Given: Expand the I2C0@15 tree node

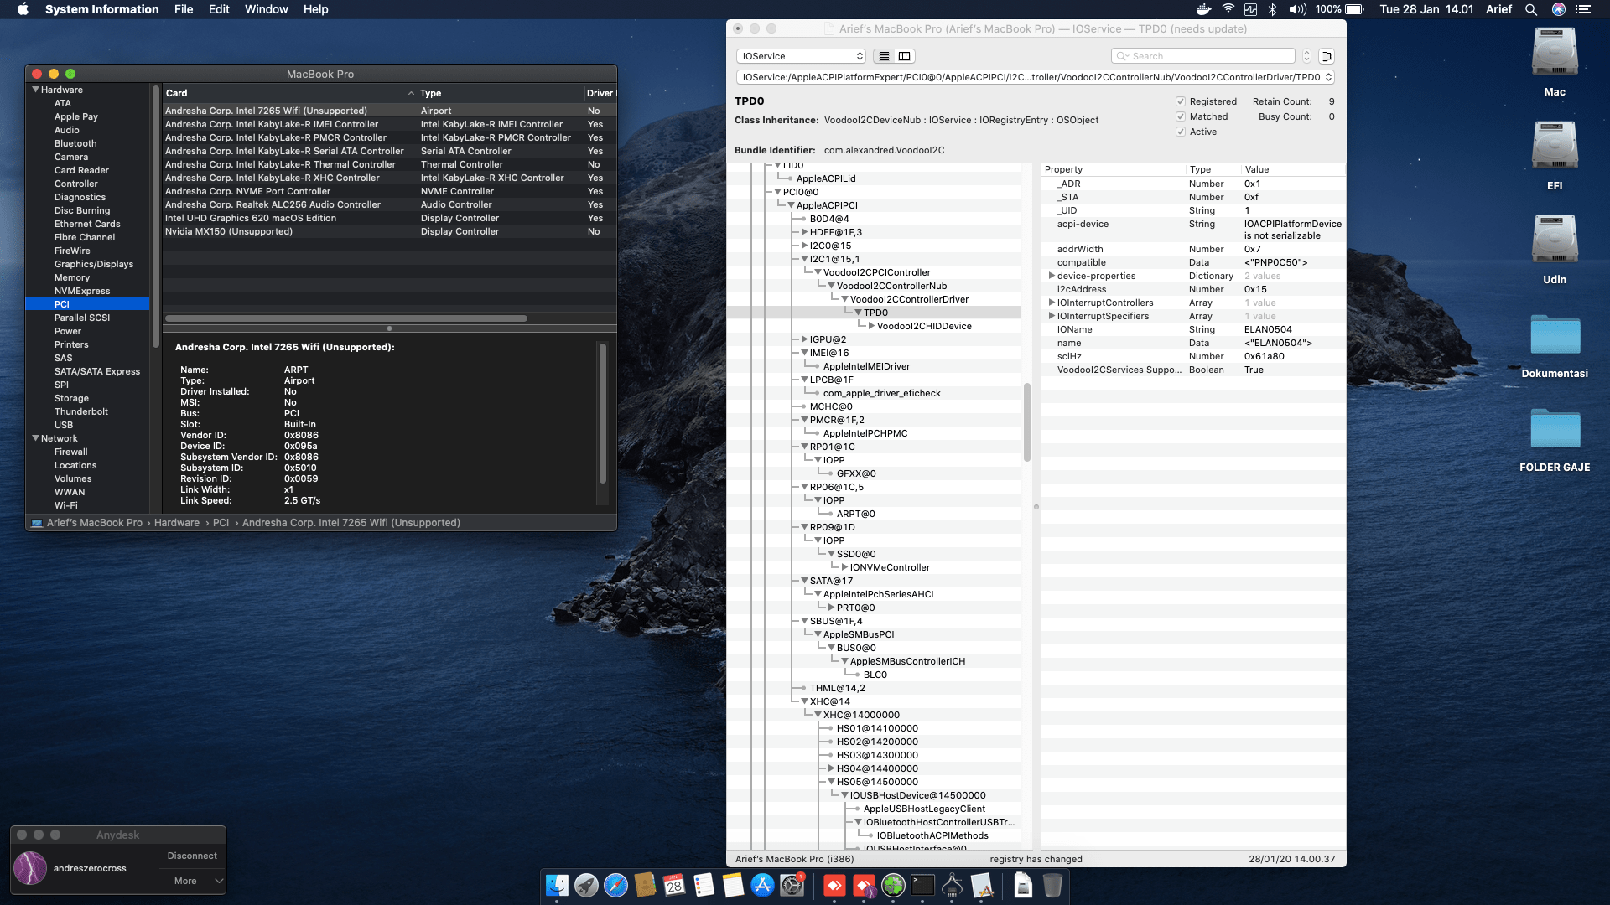Looking at the screenshot, I should 804,246.
